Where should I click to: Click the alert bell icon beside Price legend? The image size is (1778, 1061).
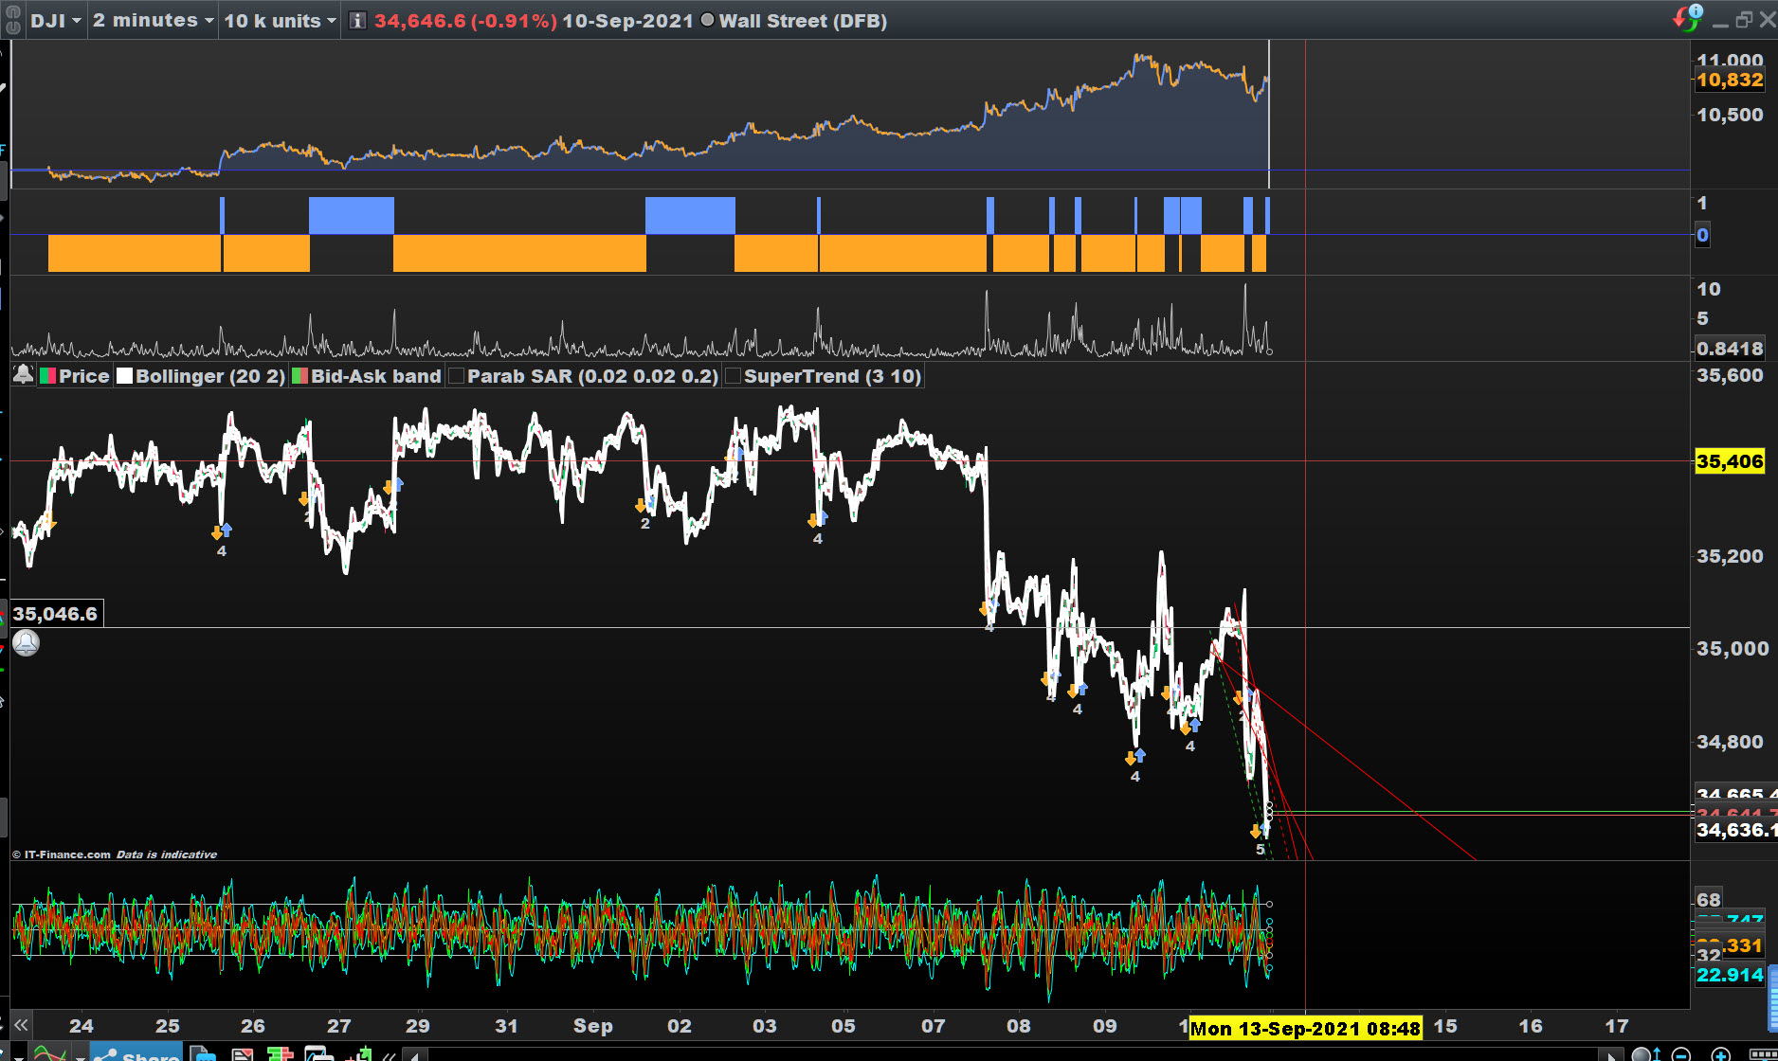click(x=23, y=375)
